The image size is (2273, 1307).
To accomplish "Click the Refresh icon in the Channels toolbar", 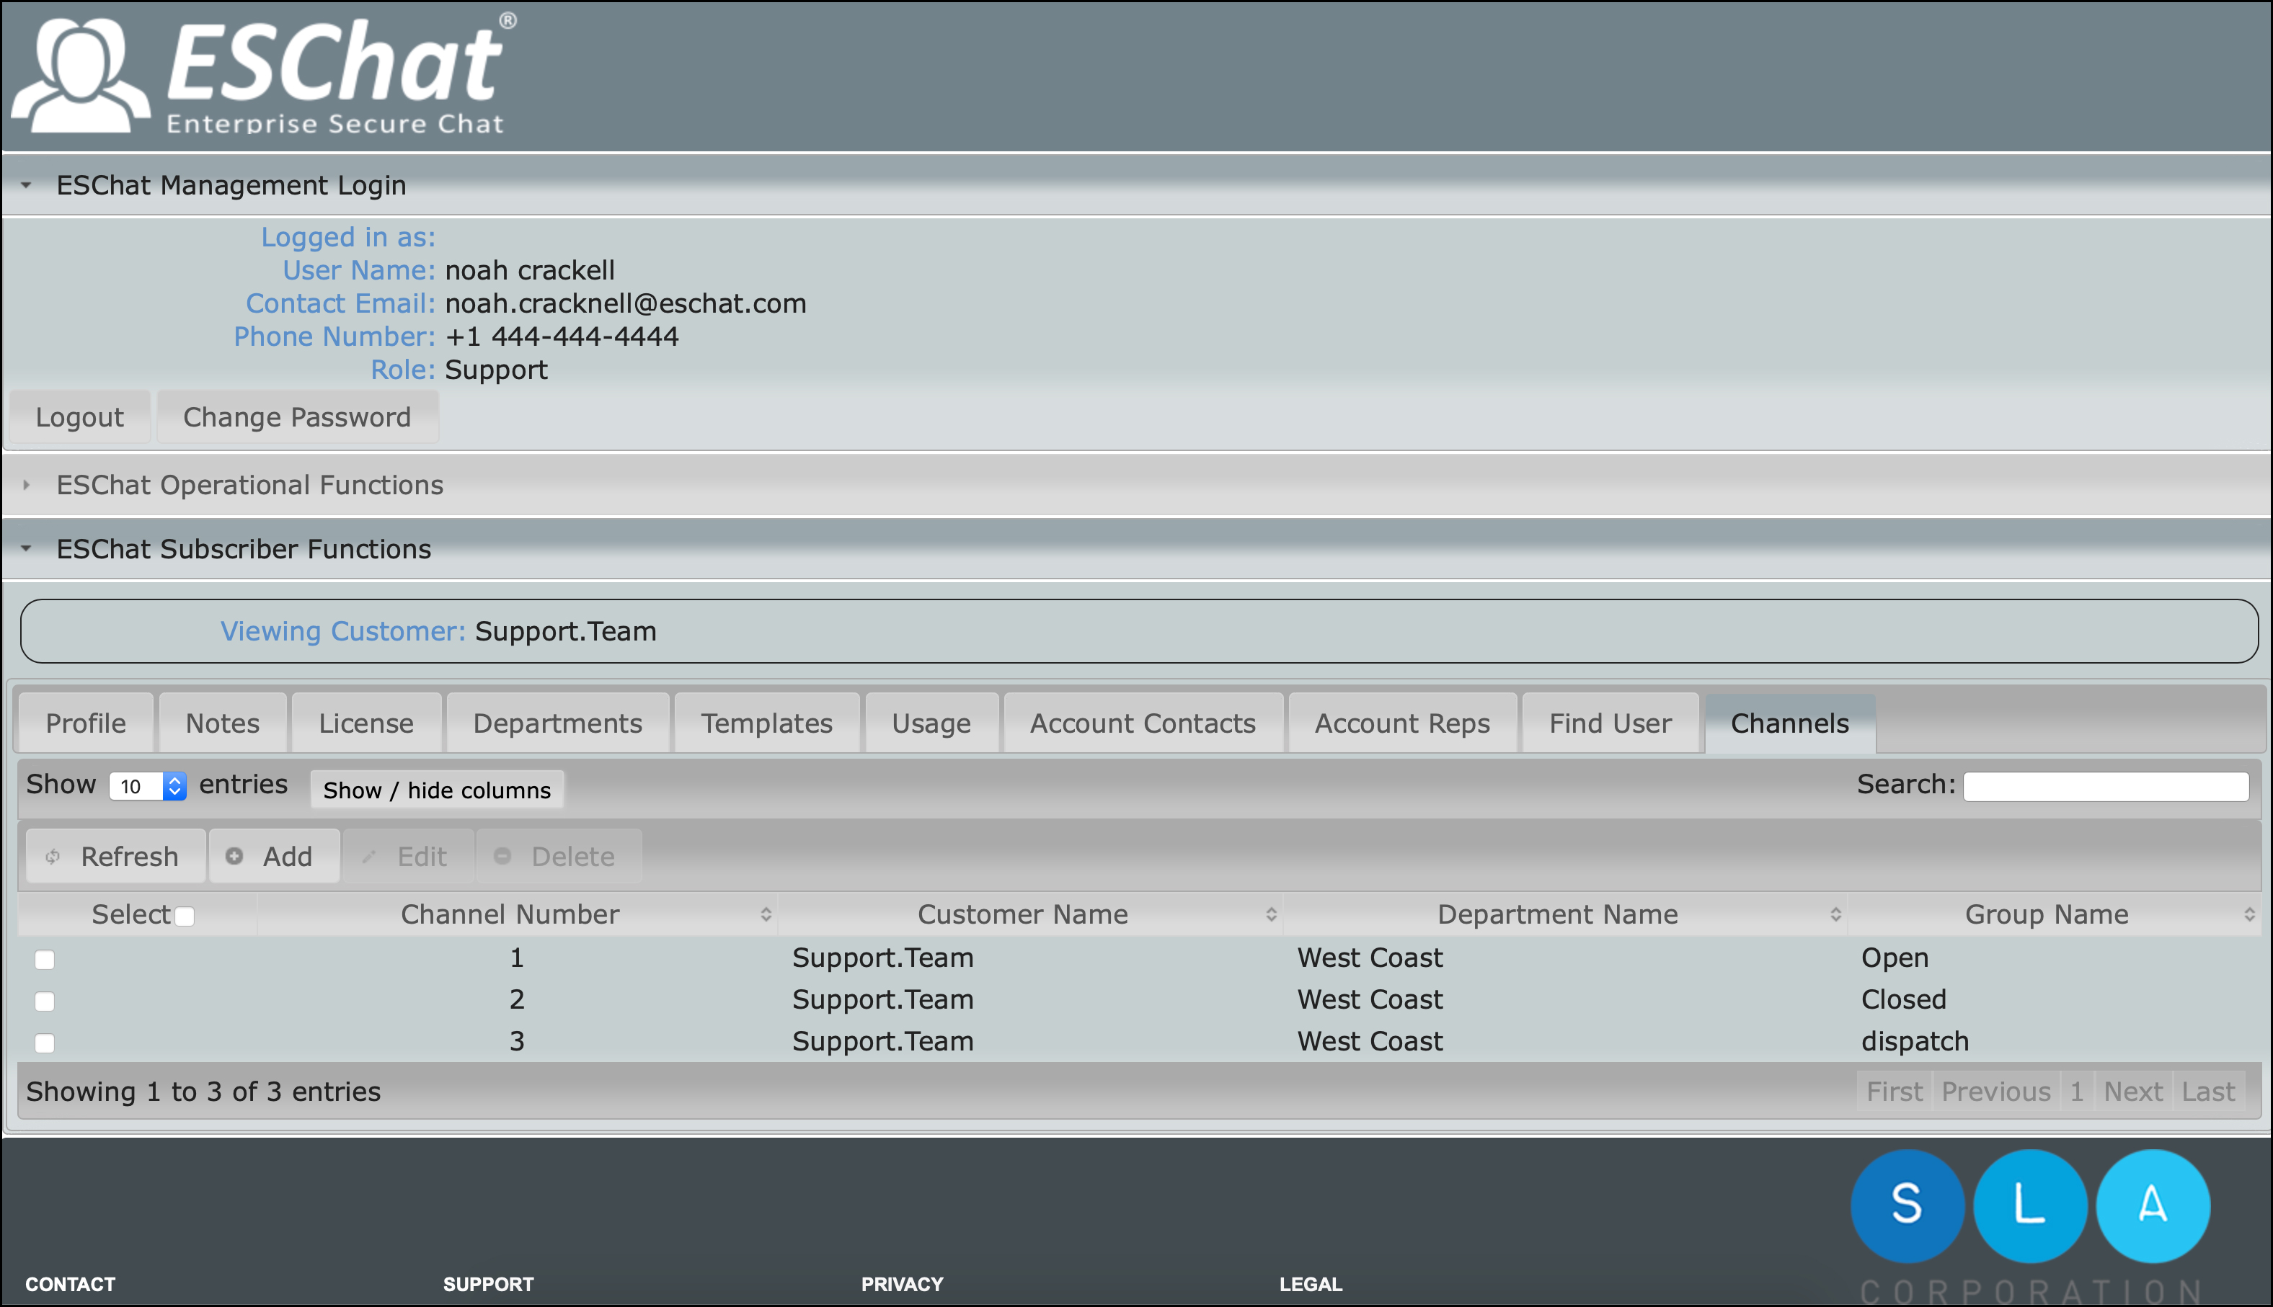I will tap(53, 855).
